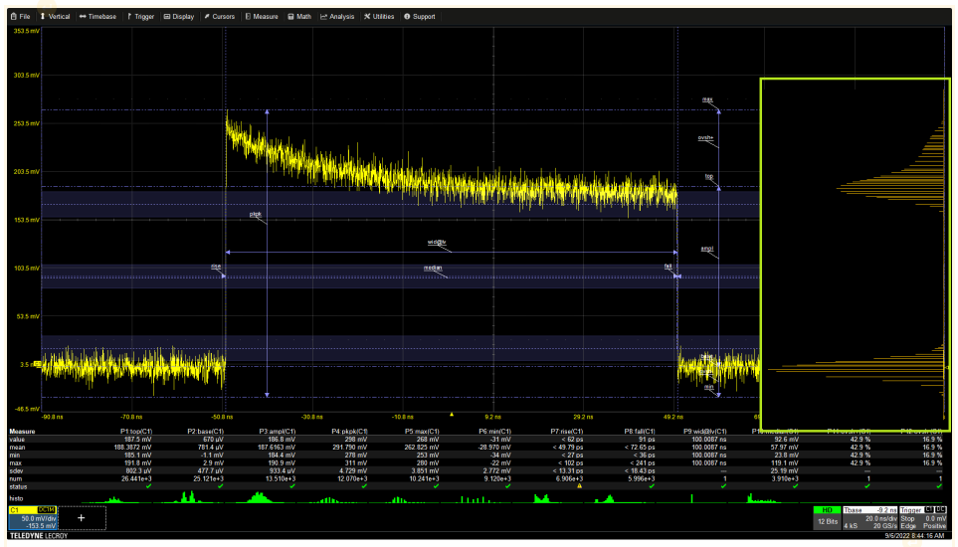Image resolution: width=958 pixels, height=547 pixels.
Task: Click the Analysis chart icon
Action: click(x=323, y=17)
